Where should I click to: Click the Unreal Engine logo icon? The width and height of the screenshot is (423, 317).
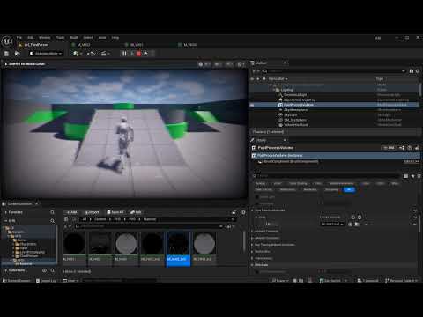tap(6, 41)
